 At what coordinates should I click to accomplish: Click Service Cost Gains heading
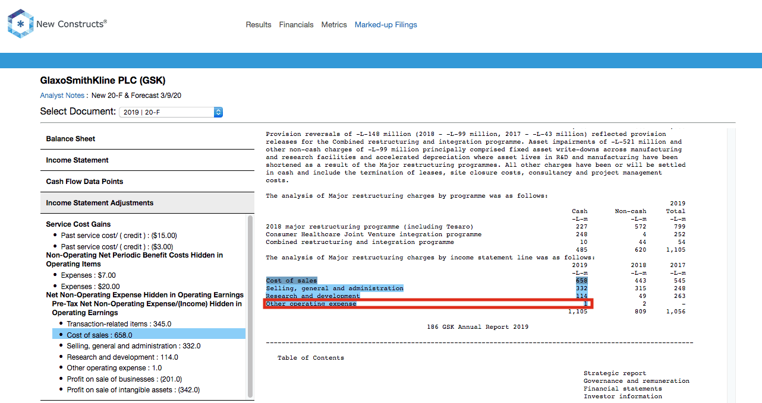(x=78, y=224)
